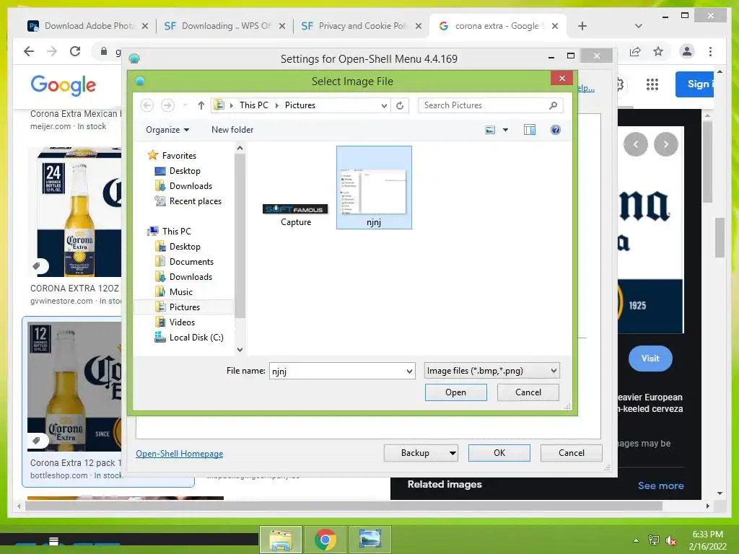
Task: Open the Music folder
Action: point(181,292)
